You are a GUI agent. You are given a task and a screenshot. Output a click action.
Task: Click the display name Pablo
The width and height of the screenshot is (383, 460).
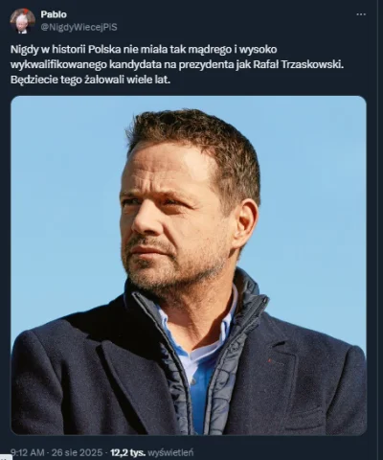tap(54, 14)
